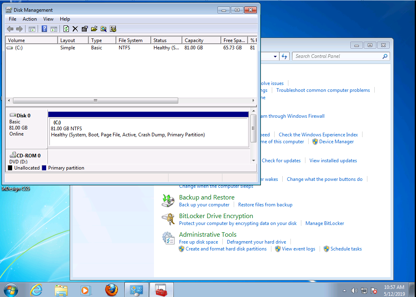416x297 pixels.
Task: Open the Device Manager link
Action: pos(336,142)
